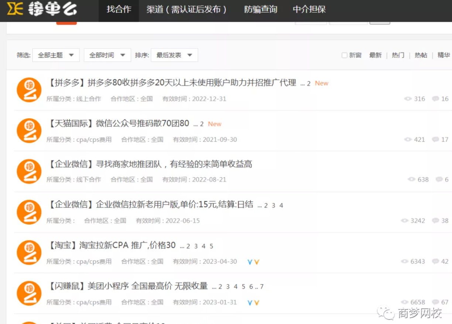Click avatar of the 淘宝拉新CPA post

(x=29, y=253)
